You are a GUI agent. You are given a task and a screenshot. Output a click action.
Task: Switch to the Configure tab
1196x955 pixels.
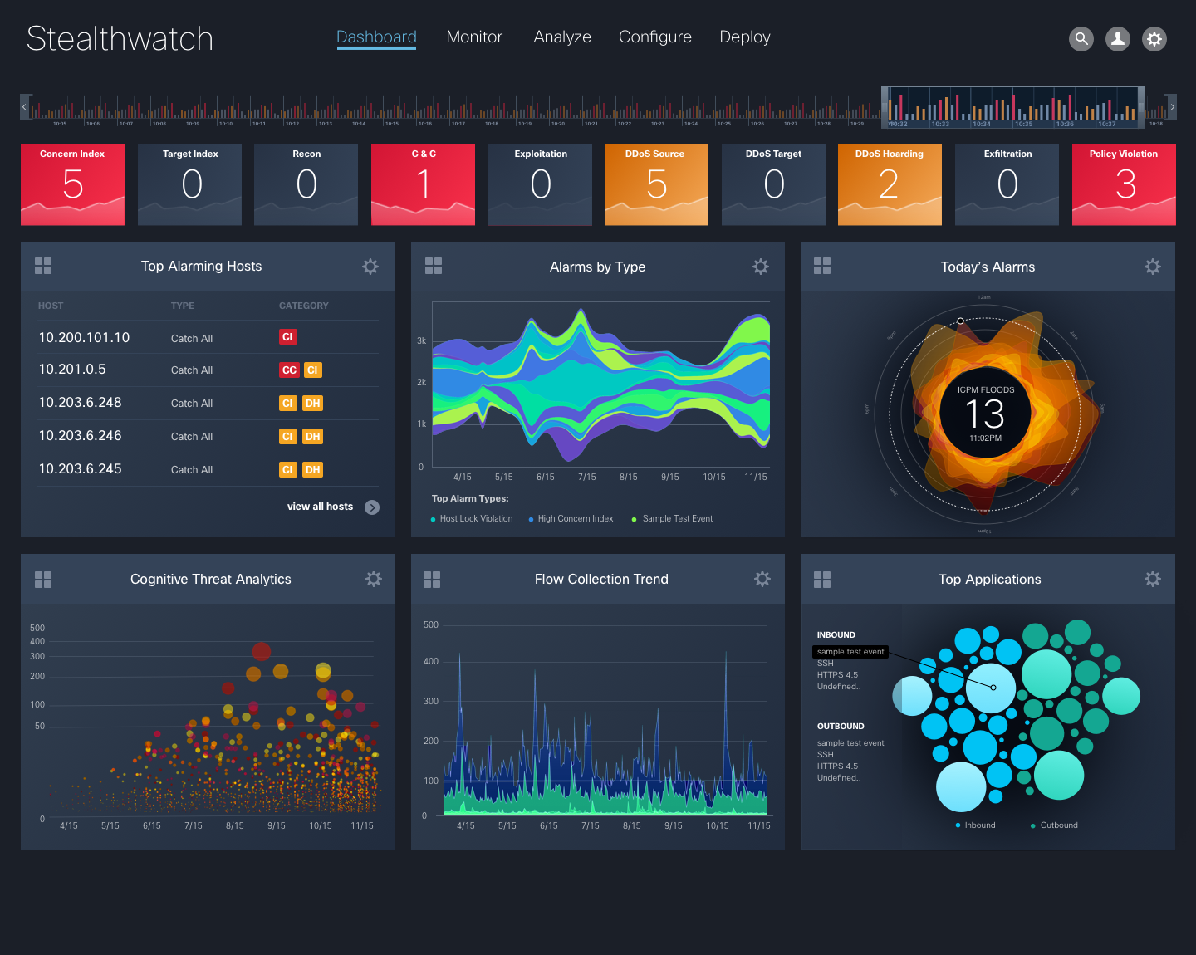click(x=655, y=37)
